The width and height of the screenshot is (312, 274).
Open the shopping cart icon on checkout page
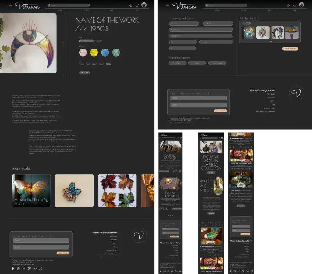[x=295, y=5]
